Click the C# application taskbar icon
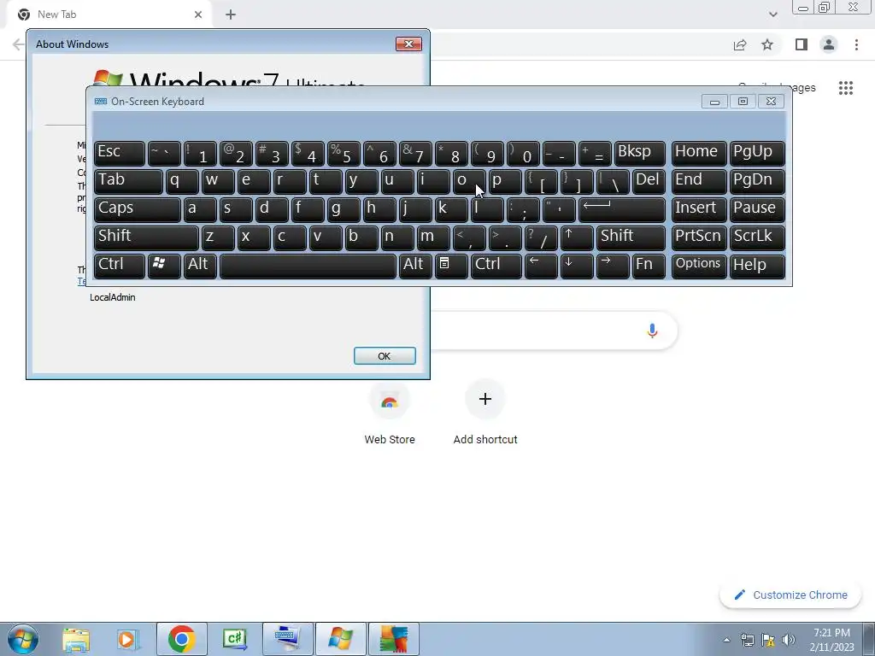Viewport: 875px width, 656px height. pyautogui.click(x=235, y=639)
